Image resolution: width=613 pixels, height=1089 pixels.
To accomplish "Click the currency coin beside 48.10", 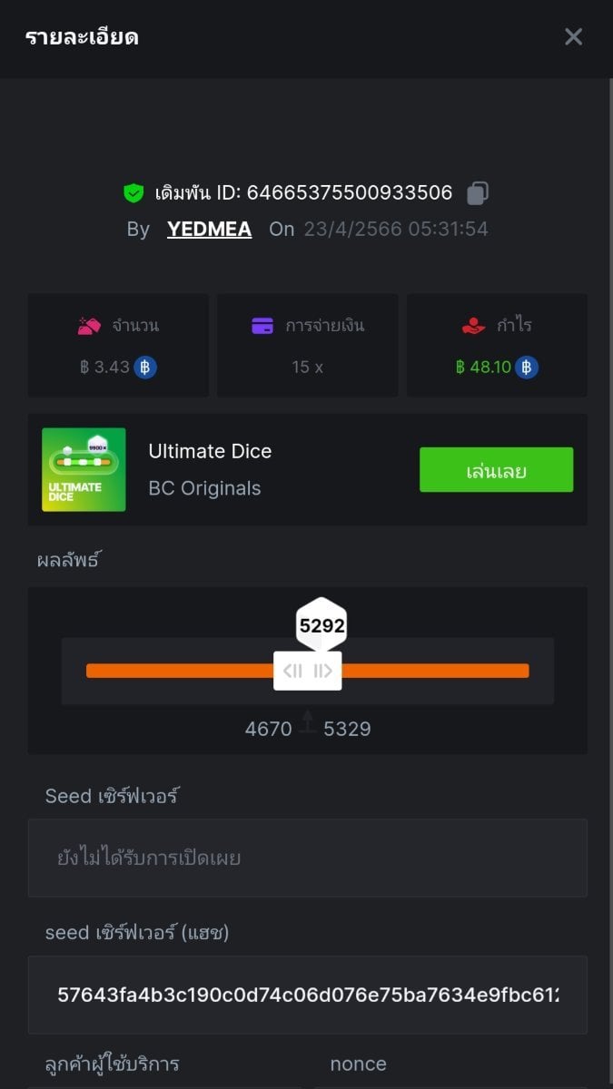I will [527, 368].
